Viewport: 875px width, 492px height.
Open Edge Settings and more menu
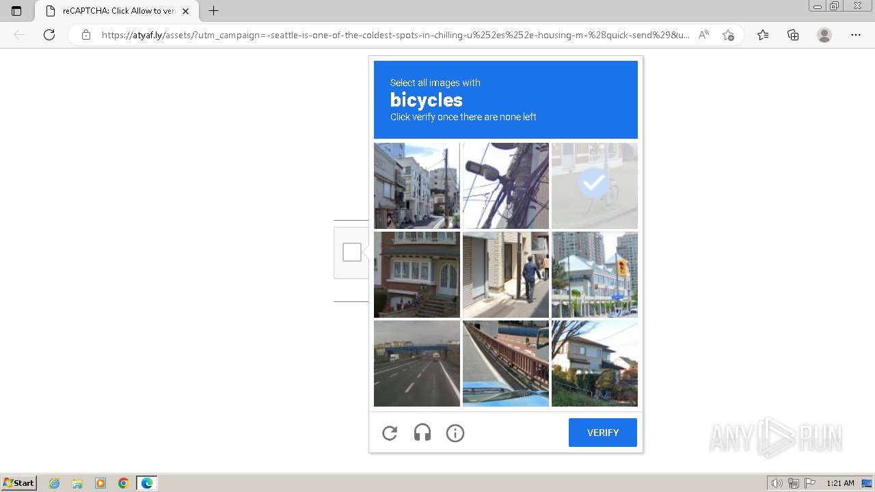(856, 35)
